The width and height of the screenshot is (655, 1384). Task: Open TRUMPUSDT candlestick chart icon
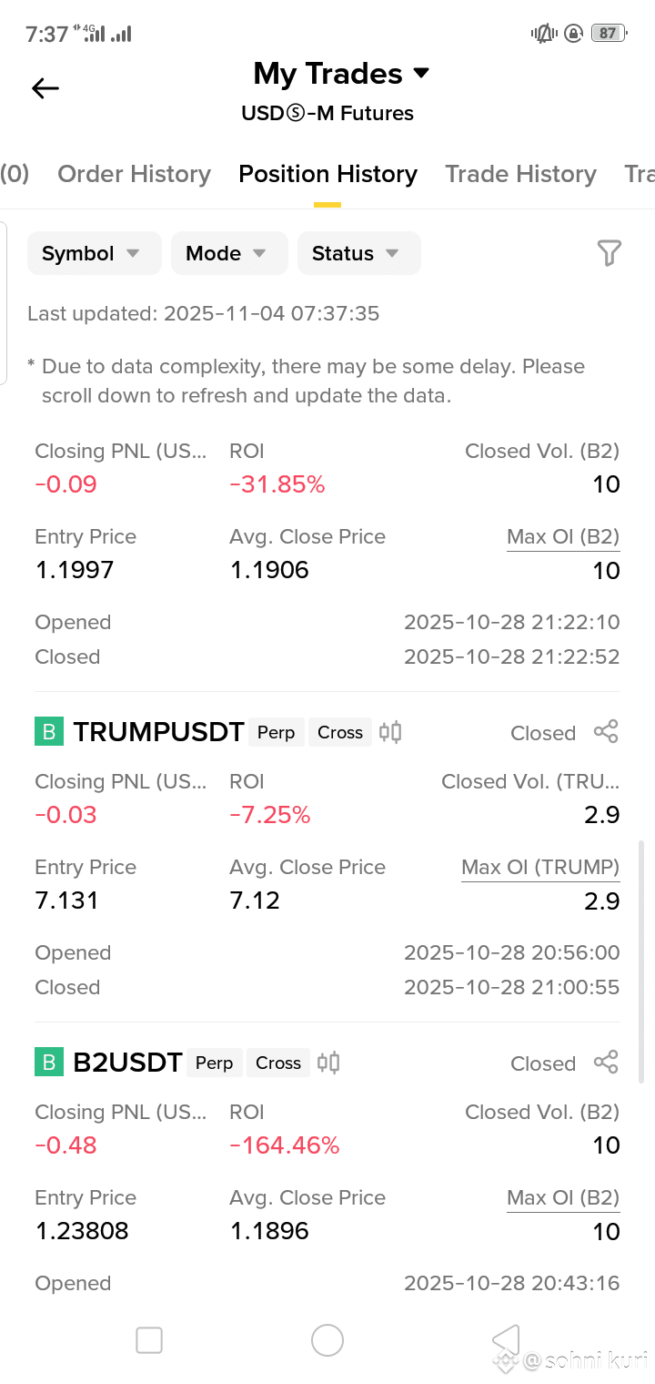(x=390, y=732)
